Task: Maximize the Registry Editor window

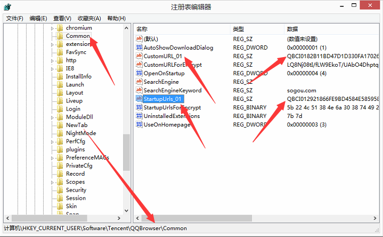Action: pyautogui.click(x=354, y=5)
